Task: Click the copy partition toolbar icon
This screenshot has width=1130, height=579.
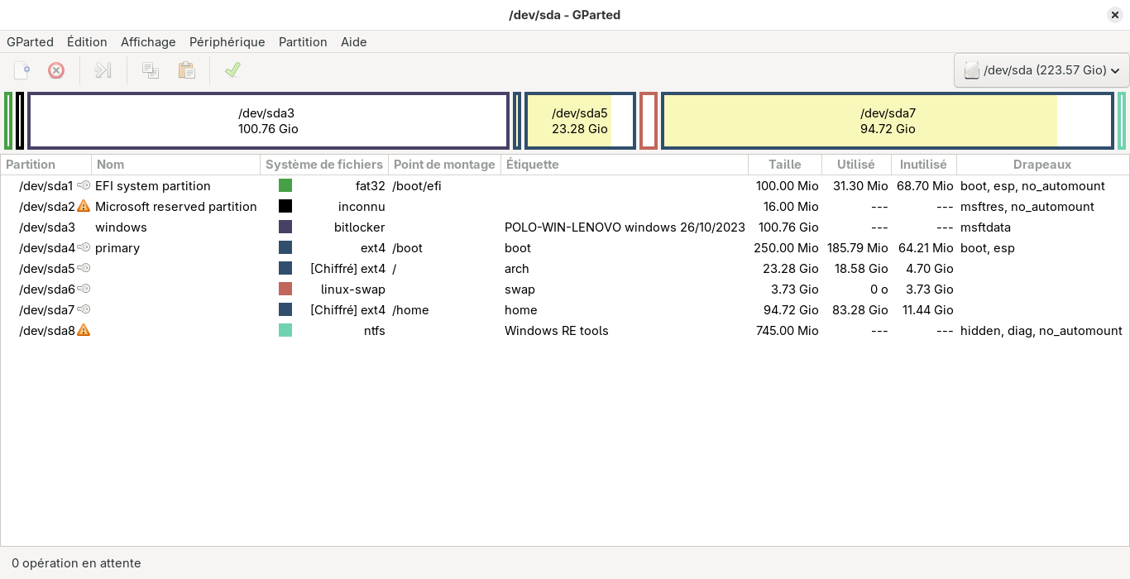Action: [x=151, y=70]
